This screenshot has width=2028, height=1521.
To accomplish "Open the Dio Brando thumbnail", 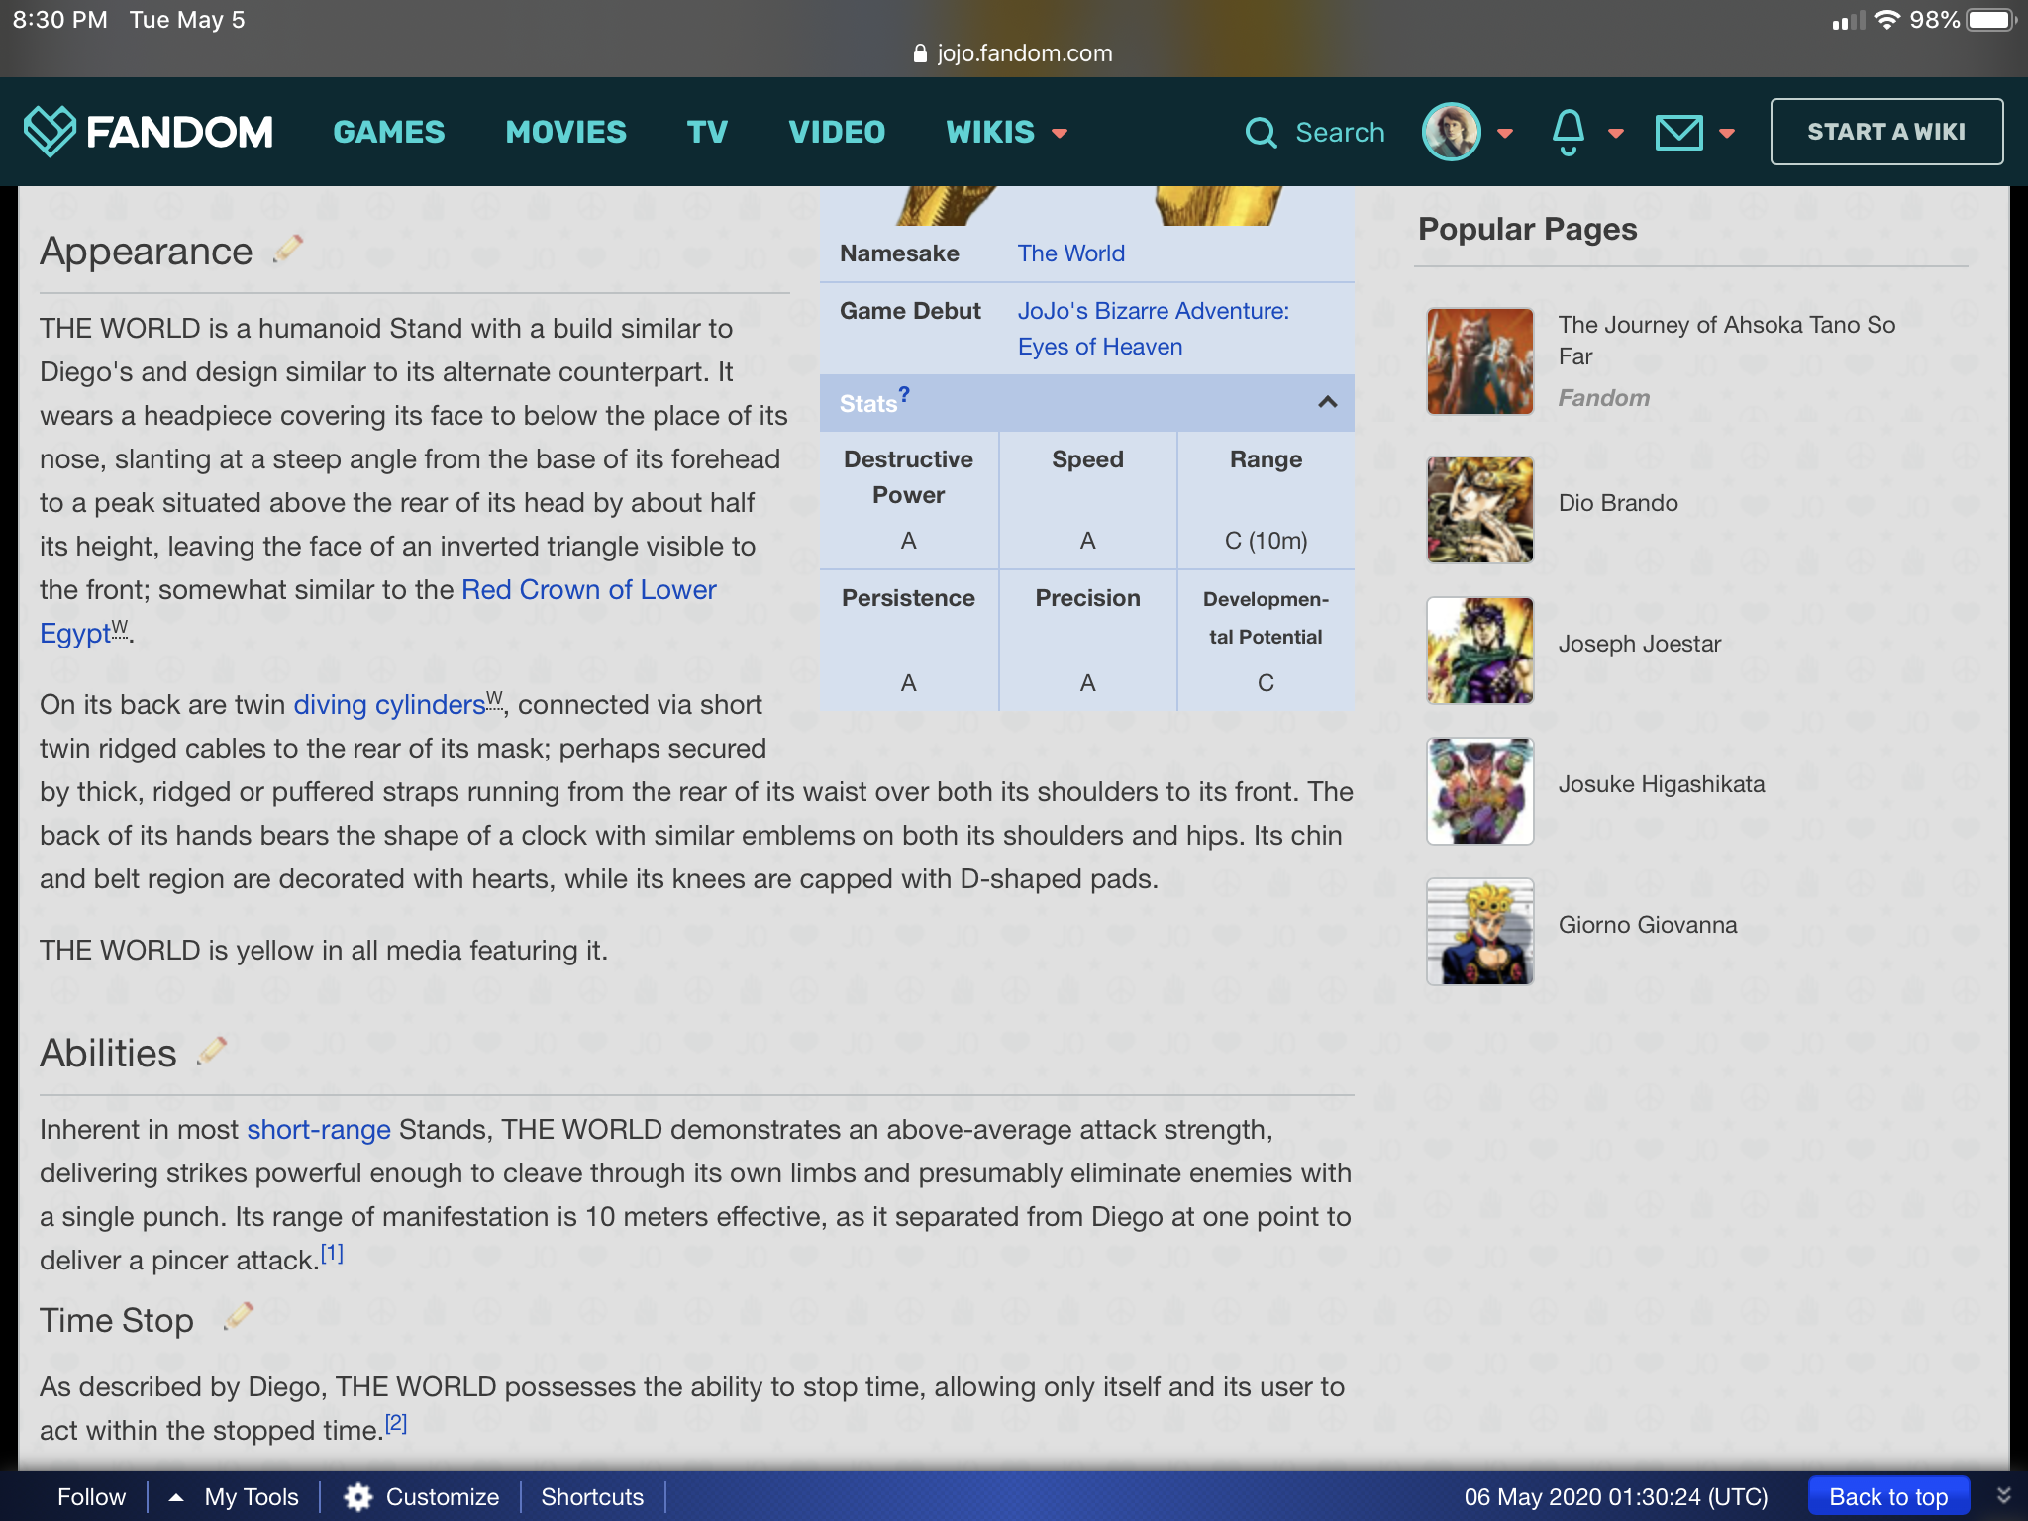I will point(1479,509).
